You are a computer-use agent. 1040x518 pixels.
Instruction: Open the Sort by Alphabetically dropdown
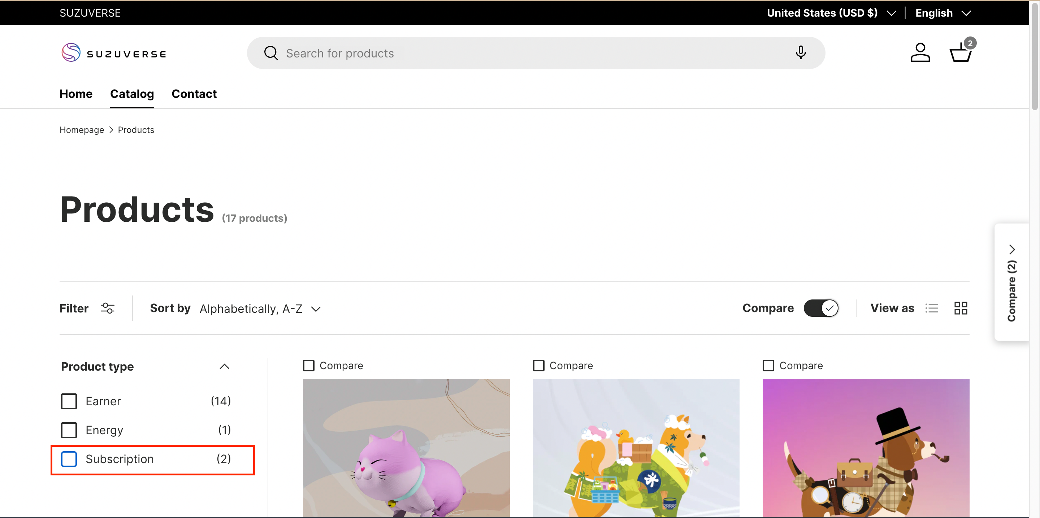pyautogui.click(x=260, y=309)
